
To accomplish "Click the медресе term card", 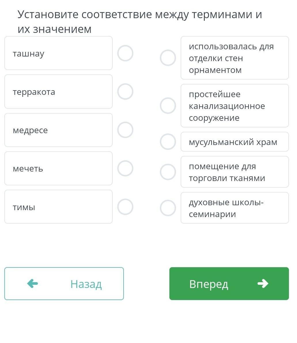I will pyautogui.click(x=58, y=130).
